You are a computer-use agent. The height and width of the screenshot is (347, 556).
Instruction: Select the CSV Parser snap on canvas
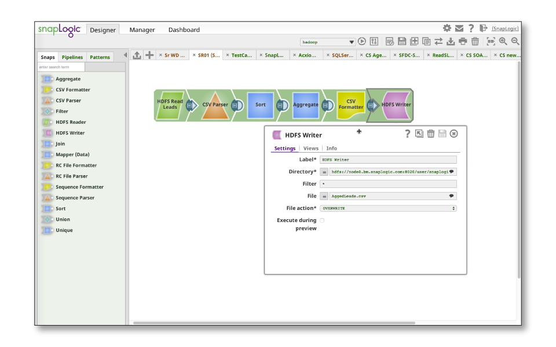(215, 105)
